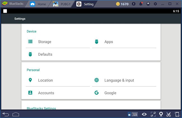Open Accounts in Personal section
Screen dimensions: 182x118
46,93
